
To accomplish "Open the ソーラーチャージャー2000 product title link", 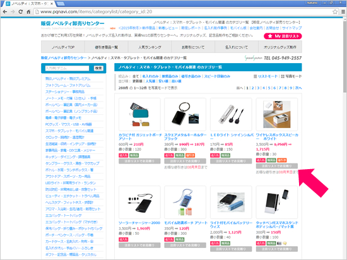I will (139, 223).
